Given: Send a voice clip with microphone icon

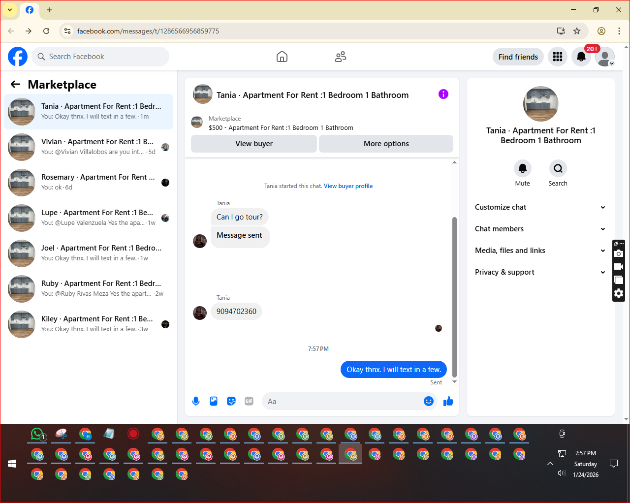Looking at the screenshot, I should (196, 401).
